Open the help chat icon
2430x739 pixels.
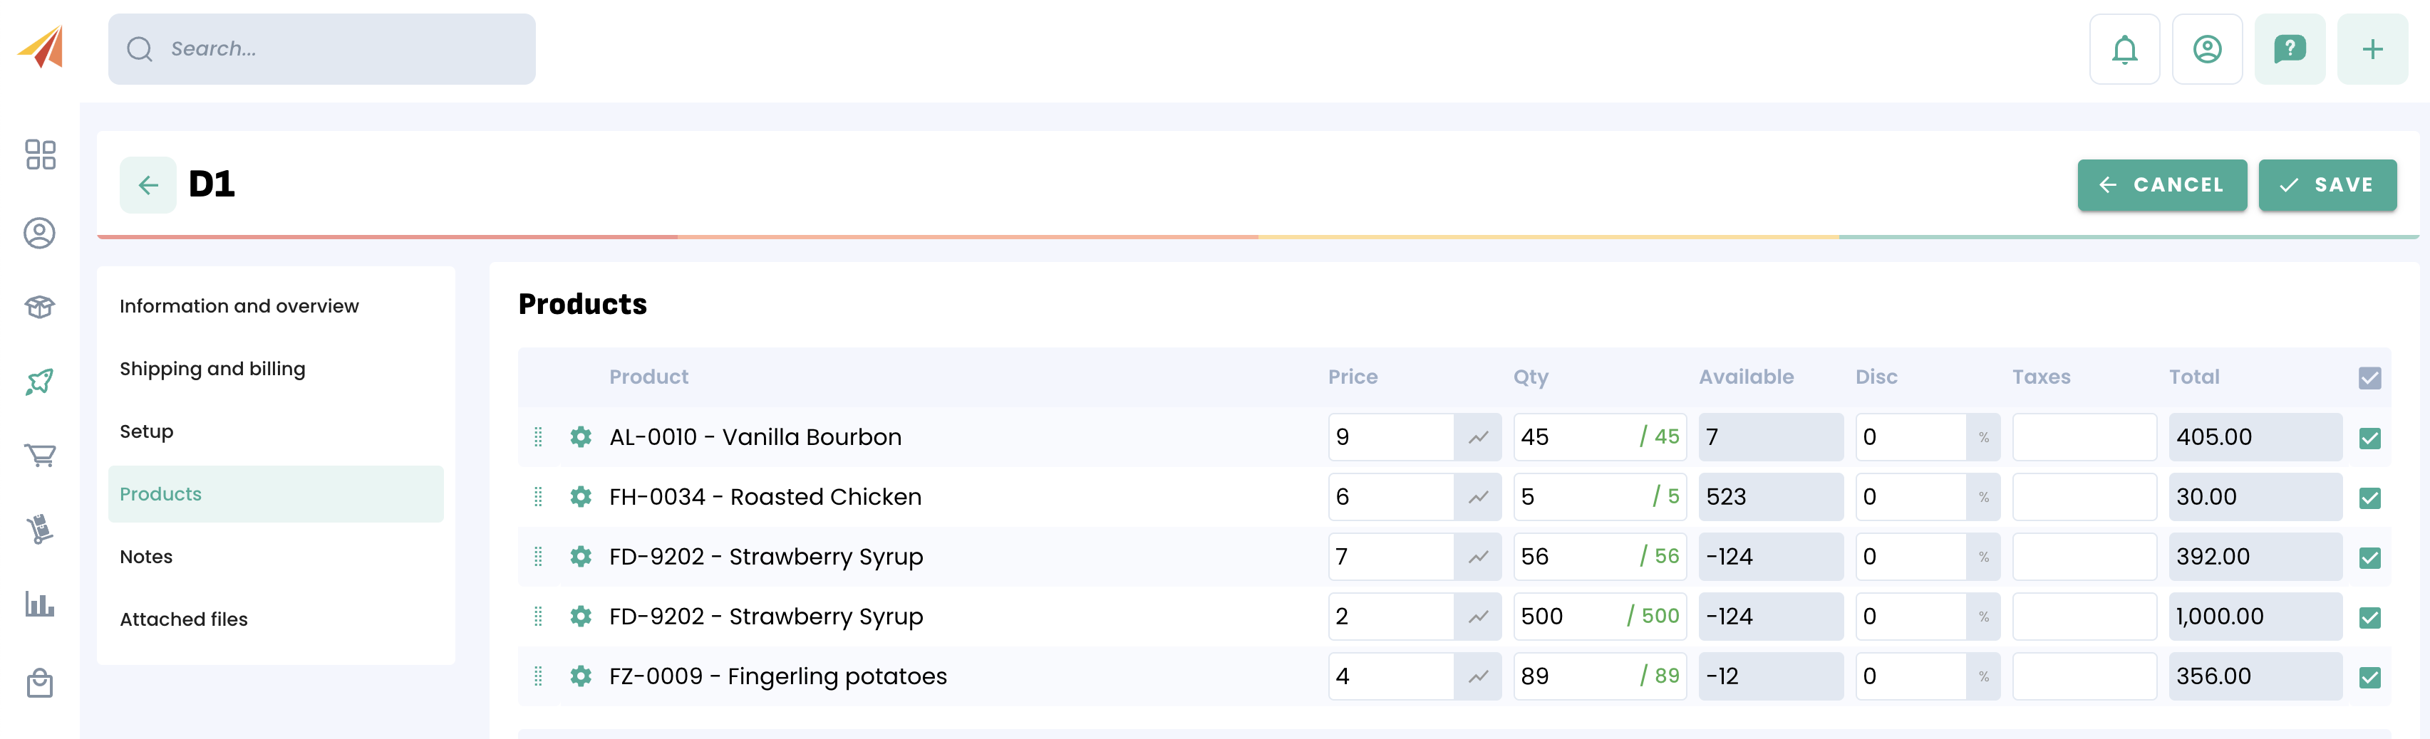pyautogui.click(x=2288, y=49)
